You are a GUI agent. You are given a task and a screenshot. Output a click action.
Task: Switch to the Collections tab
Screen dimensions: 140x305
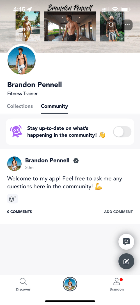(x=20, y=106)
